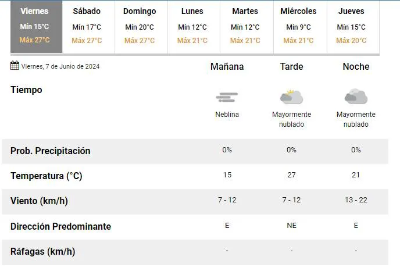Click the Temperatura (°C) row label
400x271 pixels.
(47, 176)
